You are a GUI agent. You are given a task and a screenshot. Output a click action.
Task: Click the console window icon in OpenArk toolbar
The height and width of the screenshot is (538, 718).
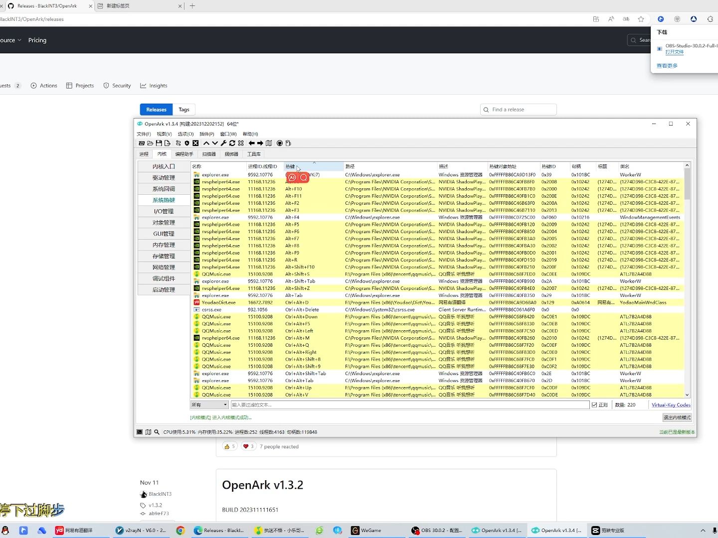click(x=142, y=143)
